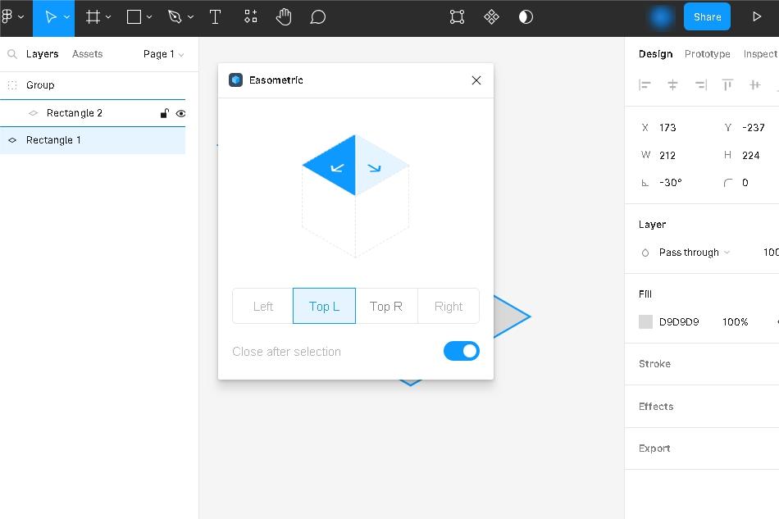Click the Edit object icon
The width and height of the screenshot is (779, 519).
[458, 17]
